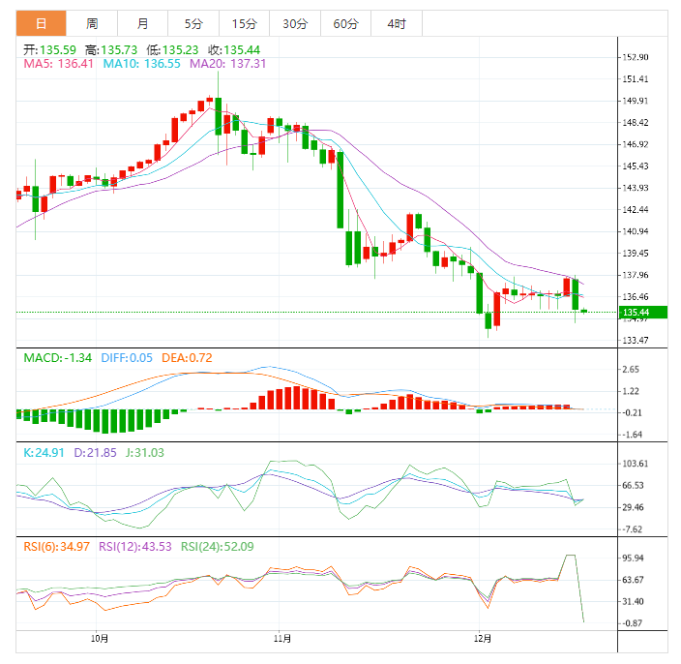
Task: Click the 152.90 price axis label
Action: pyautogui.click(x=636, y=57)
